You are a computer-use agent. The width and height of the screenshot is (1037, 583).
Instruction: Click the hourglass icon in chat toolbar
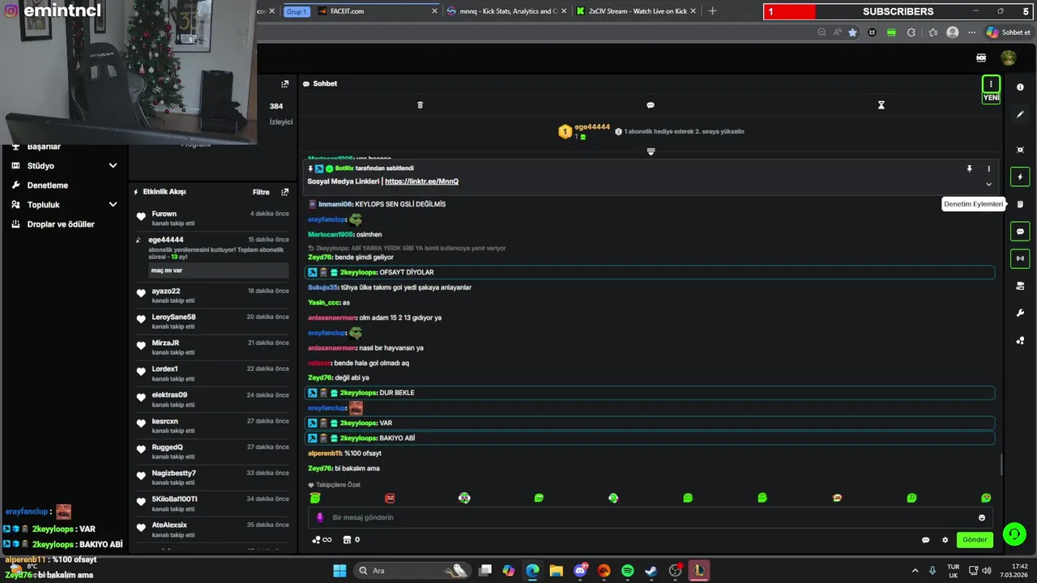[x=881, y=105]
